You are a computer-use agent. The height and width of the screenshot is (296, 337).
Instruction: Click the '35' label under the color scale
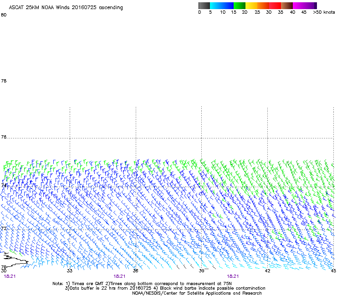[281, 12]
